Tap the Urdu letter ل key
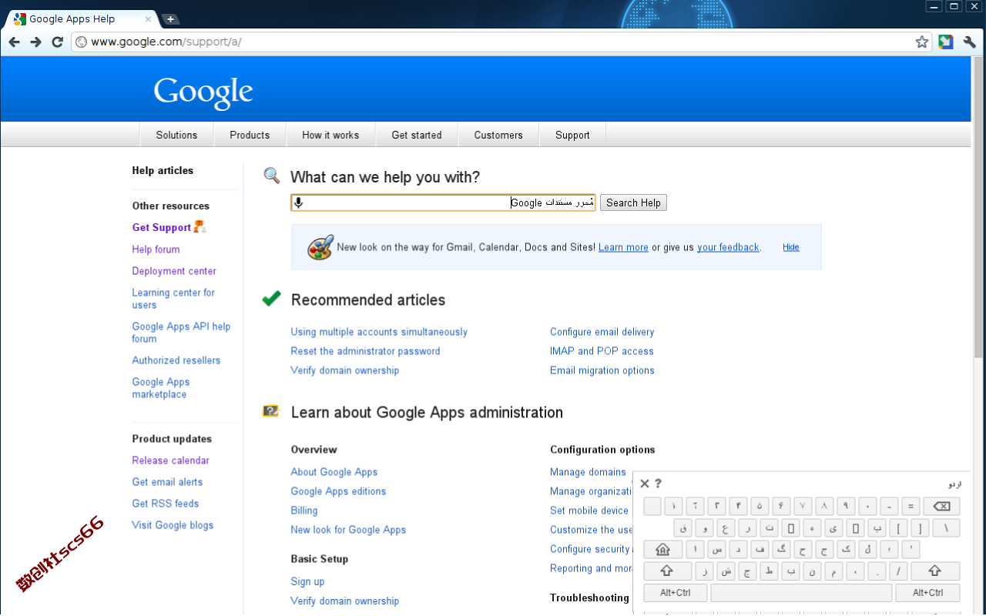Screen dimensions: 986x616 867,549
